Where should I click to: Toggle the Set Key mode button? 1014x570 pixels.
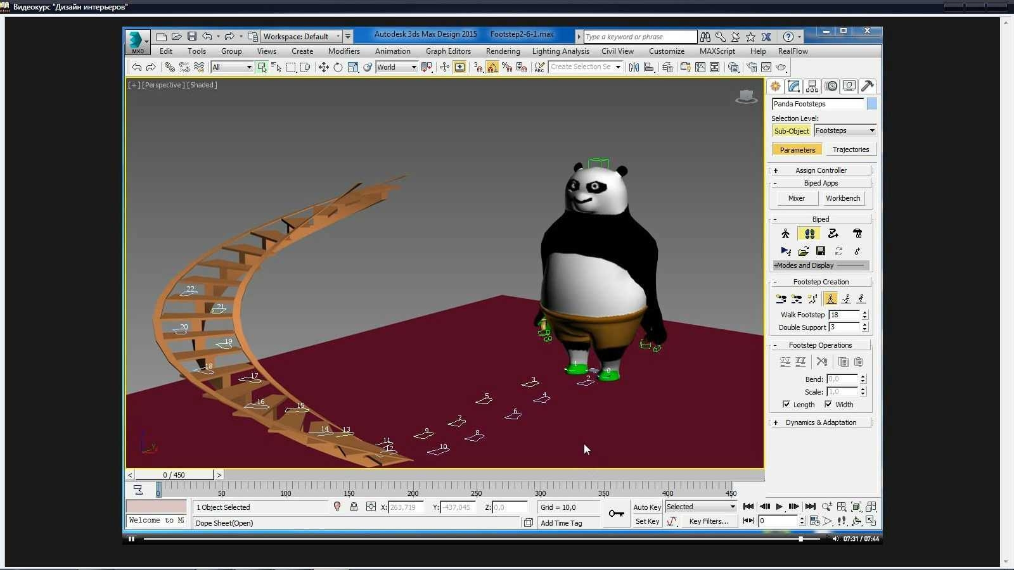click(x=647, y=521)
